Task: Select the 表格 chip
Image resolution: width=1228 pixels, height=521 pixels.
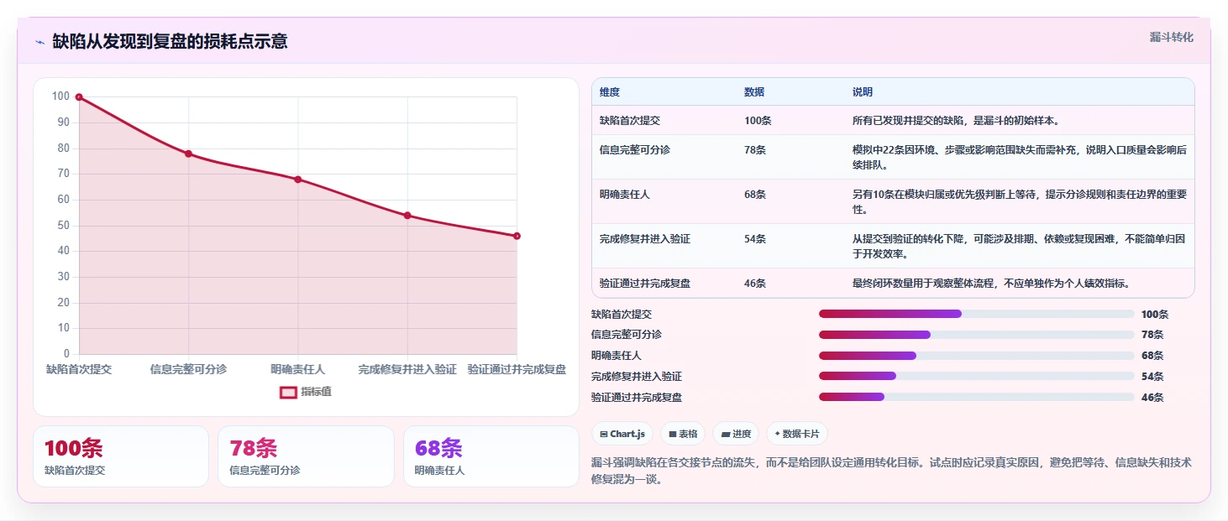Action: 683,434
